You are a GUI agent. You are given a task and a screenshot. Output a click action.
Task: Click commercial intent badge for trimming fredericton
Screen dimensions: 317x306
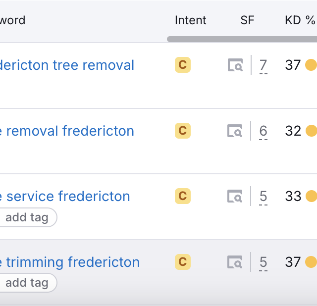[x=182, y=261]
